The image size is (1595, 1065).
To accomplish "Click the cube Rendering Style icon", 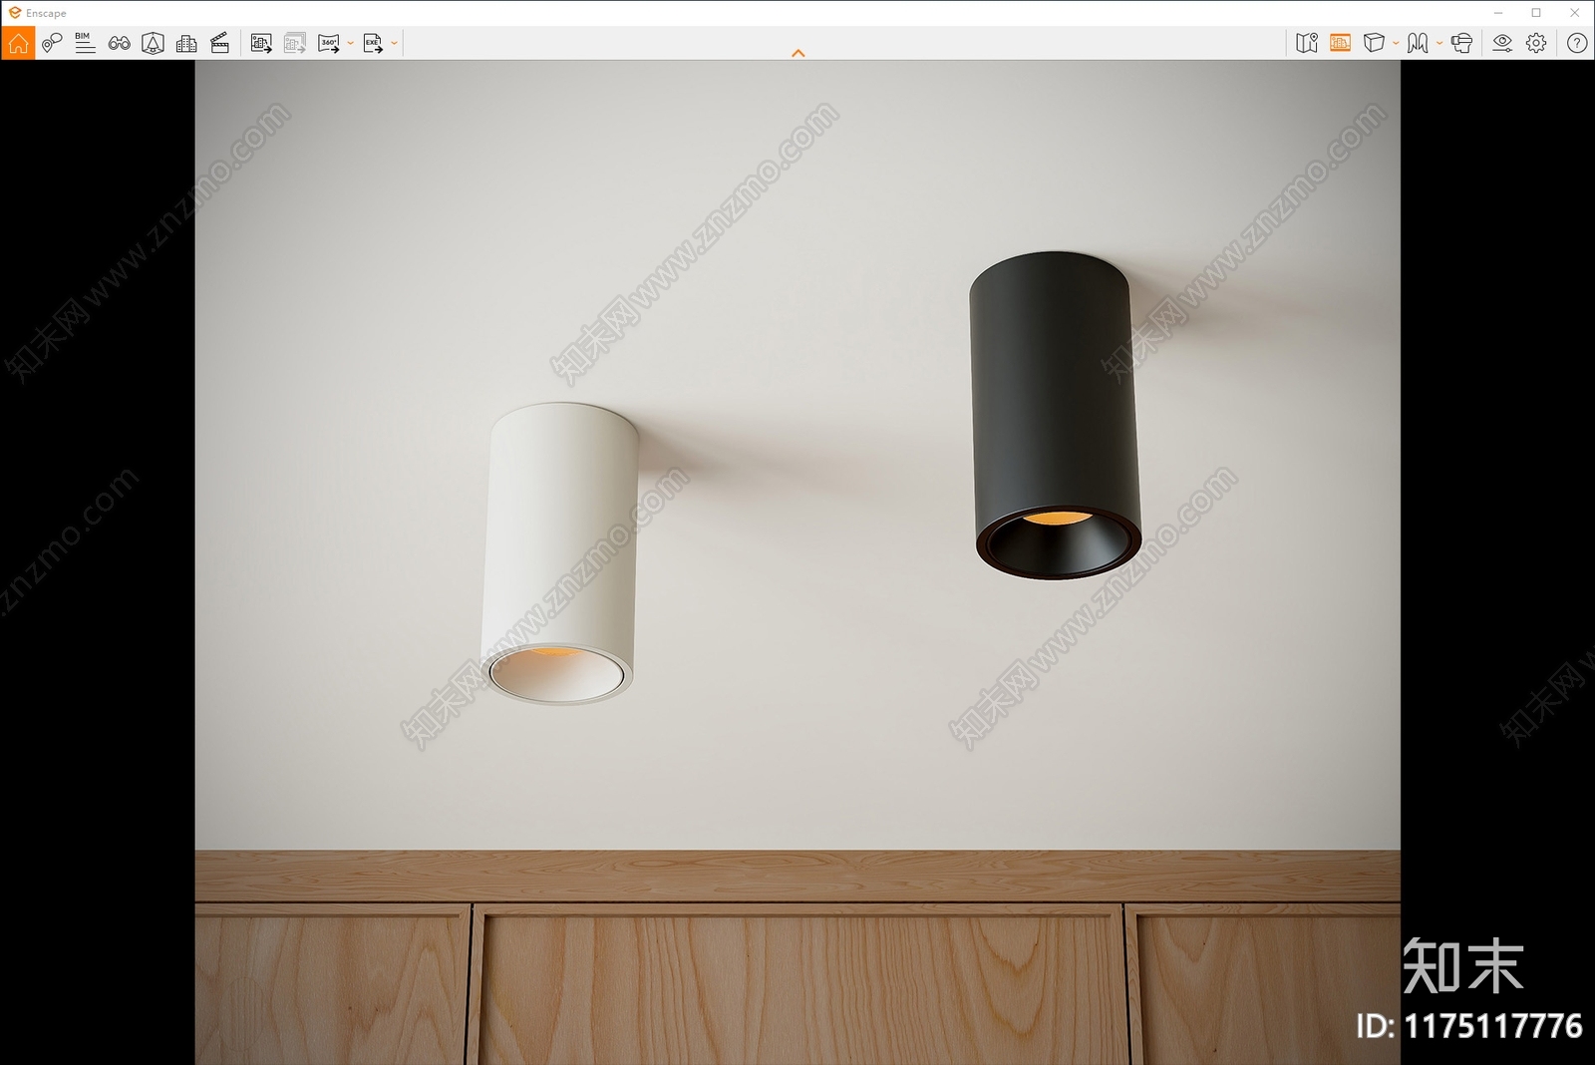I will 1374,43.
